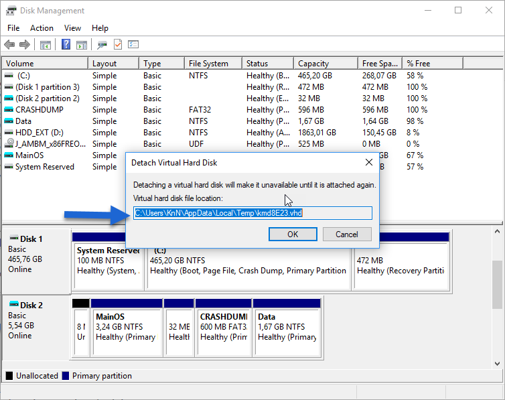Maximize the Disk Management window
Screen dimensions: 505x400
[458, 10]
